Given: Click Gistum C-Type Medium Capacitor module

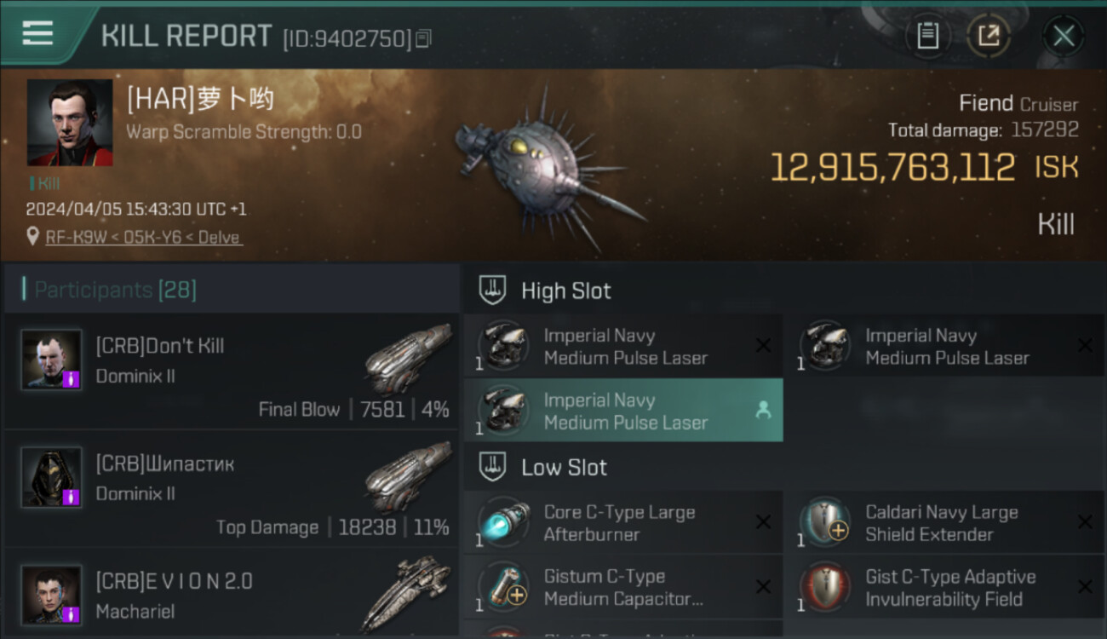Looking at the screenshot, I should pyautogui.click(x=623, y=587).
